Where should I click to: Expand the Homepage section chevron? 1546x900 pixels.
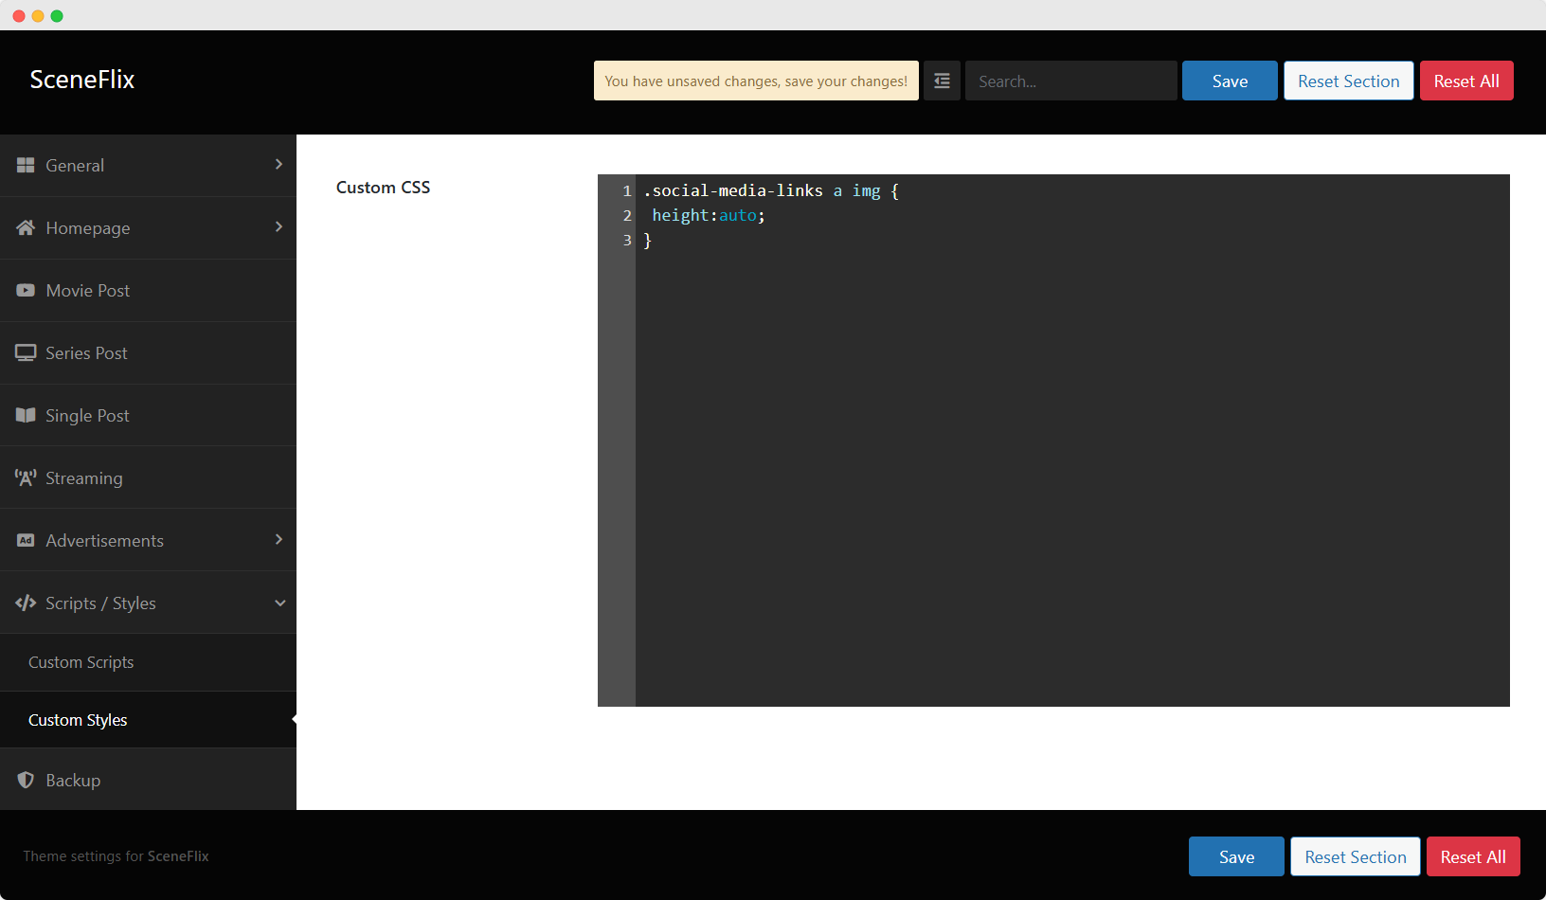279,226
